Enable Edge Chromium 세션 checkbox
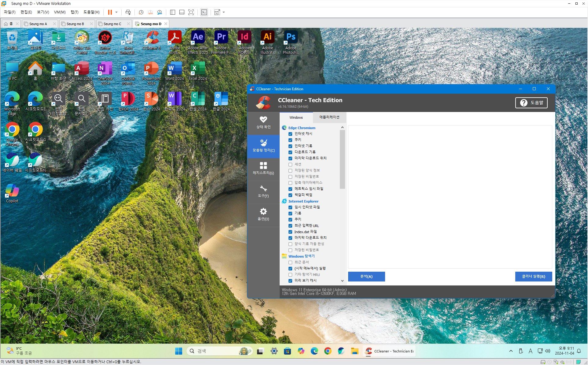 click(290, 165)
